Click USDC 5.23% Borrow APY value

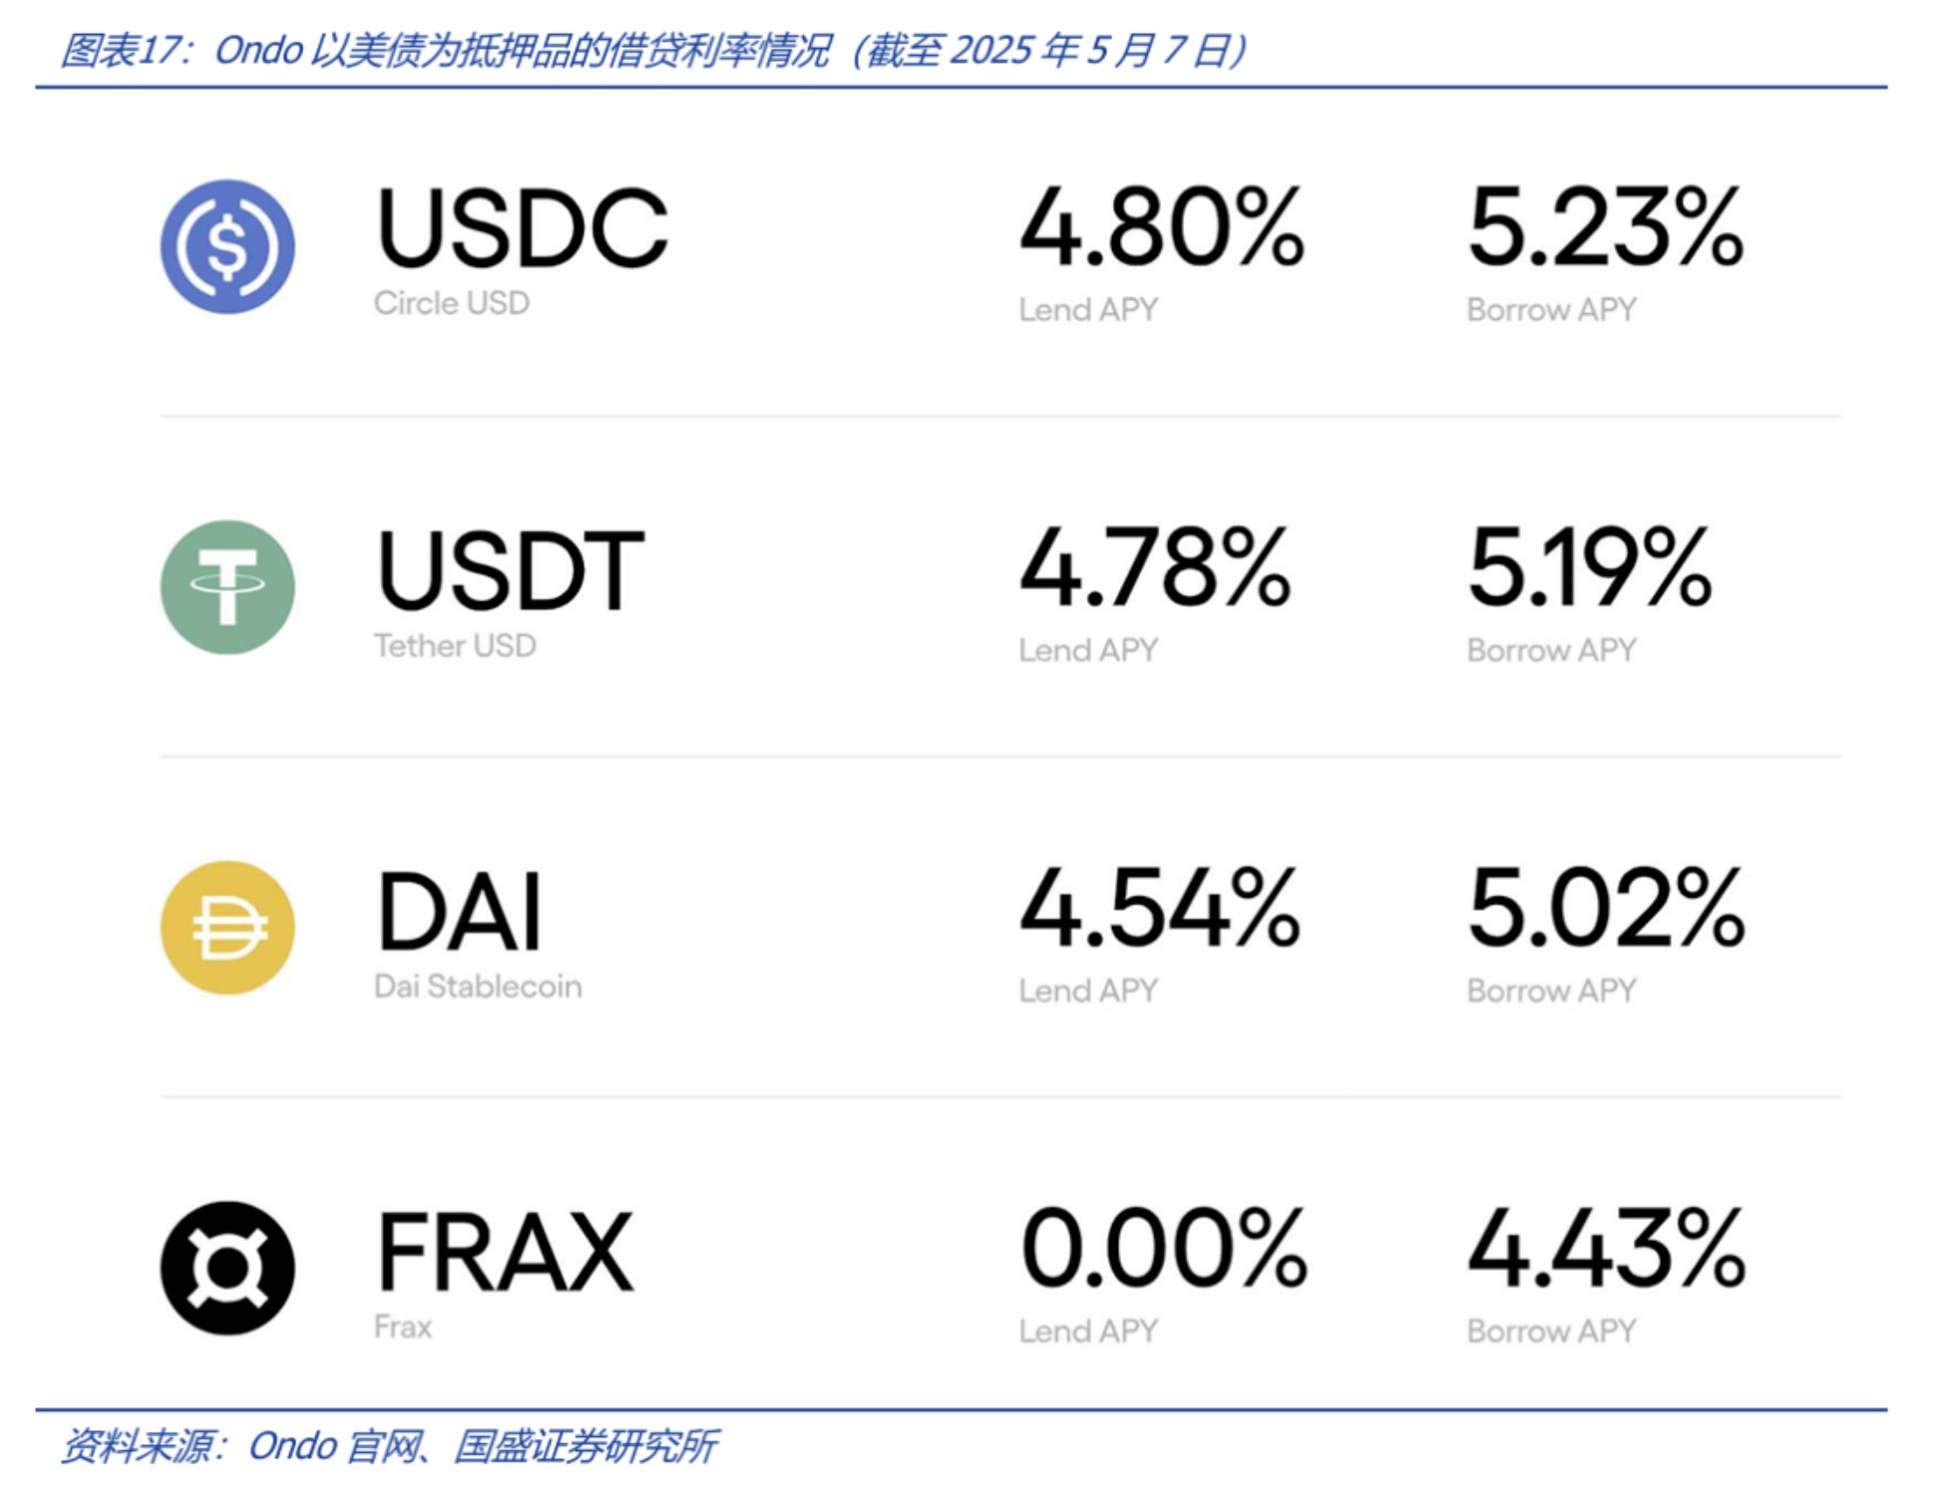click(x=1606, y=226)
